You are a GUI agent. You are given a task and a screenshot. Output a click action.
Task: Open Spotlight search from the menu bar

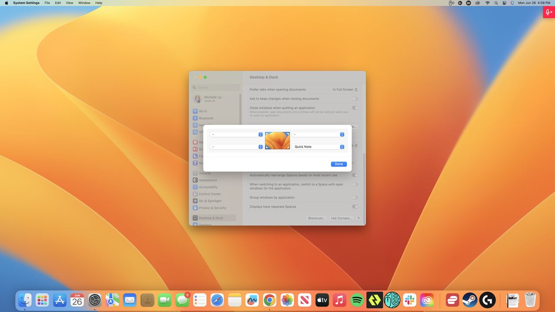[x=496, y=3]
